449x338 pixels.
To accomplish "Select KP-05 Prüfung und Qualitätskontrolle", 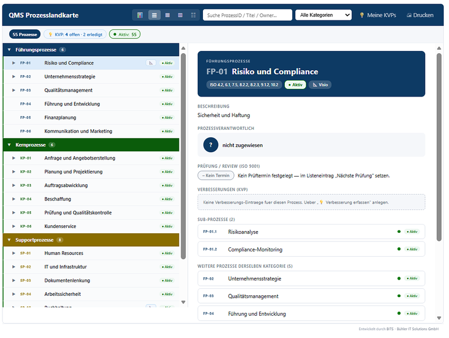I will click(x=91, y=212).
